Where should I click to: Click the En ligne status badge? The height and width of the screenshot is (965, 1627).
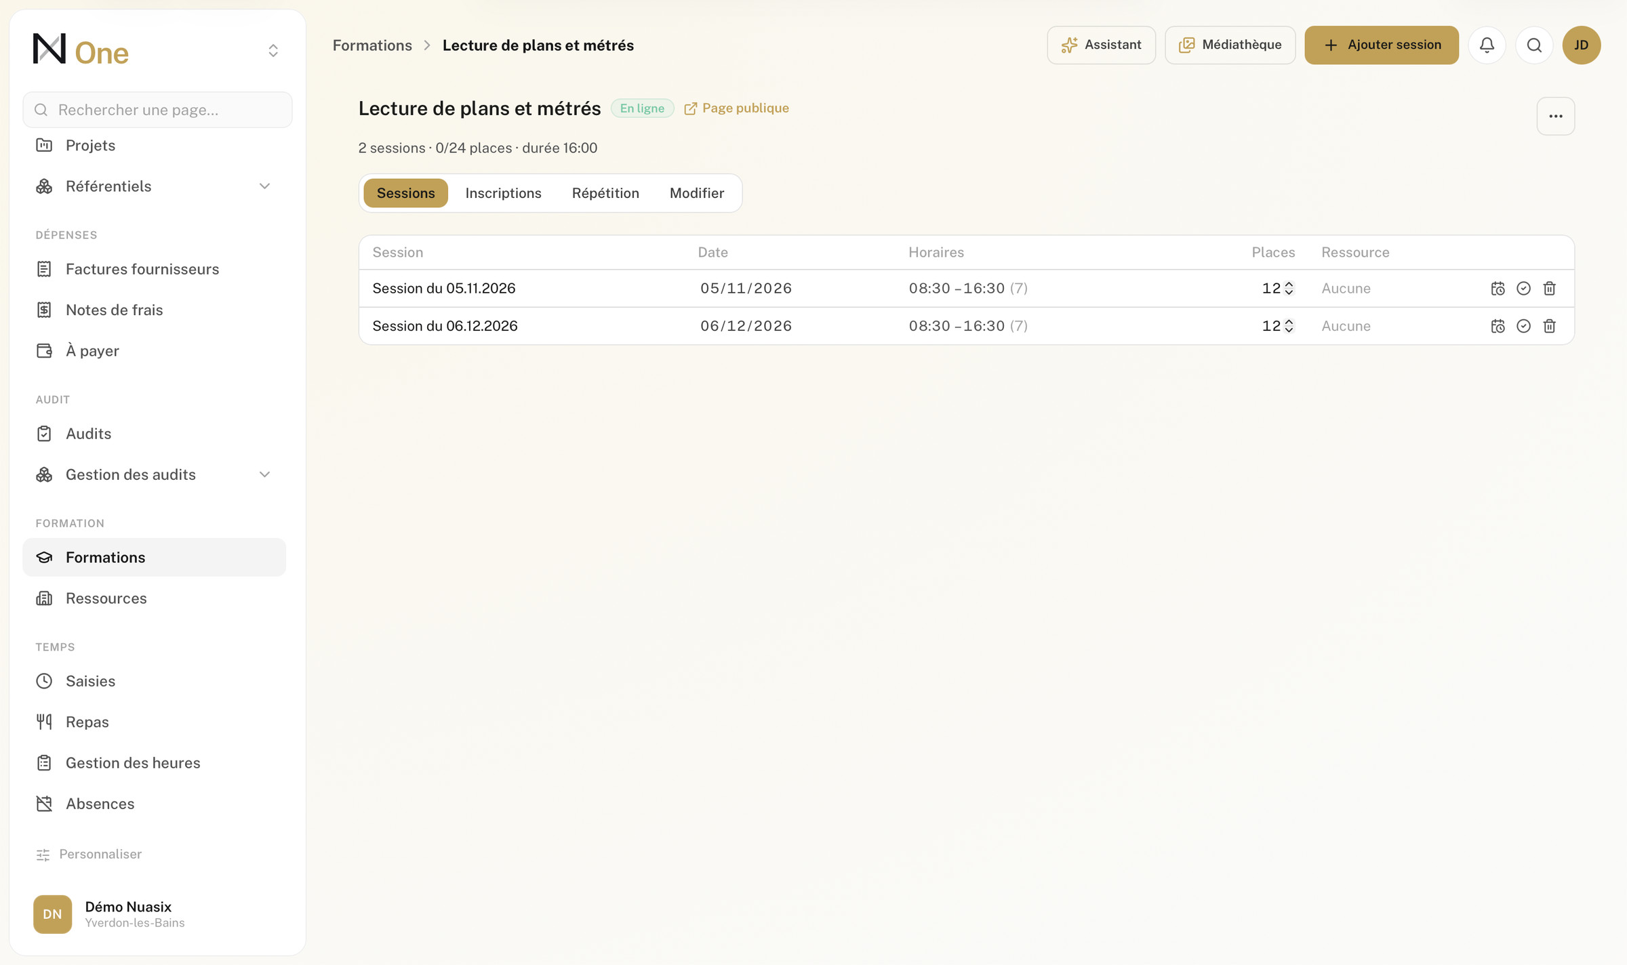coord(642,108)
